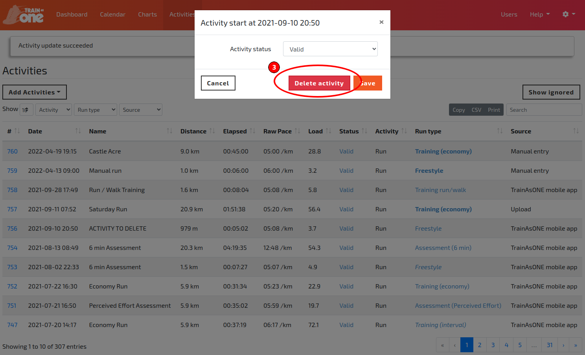Open the Help menu
The image size is (585, 355).
pyautogui.click(x=539, y=15)
